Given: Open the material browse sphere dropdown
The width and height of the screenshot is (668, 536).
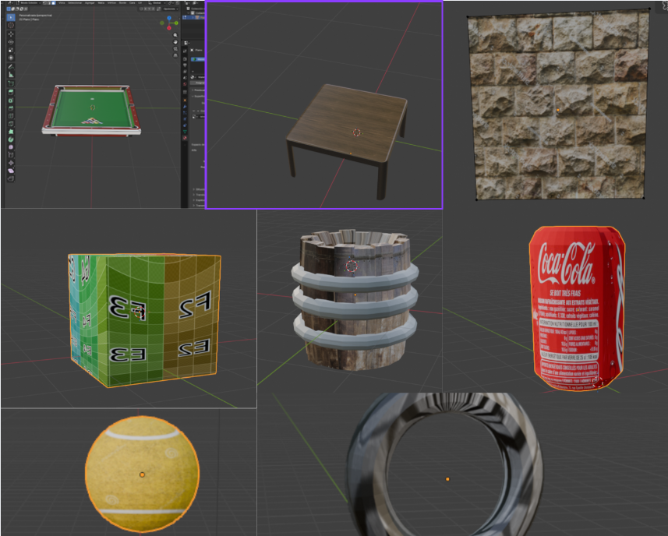Looking at the screenshot, I should (193, 77).
